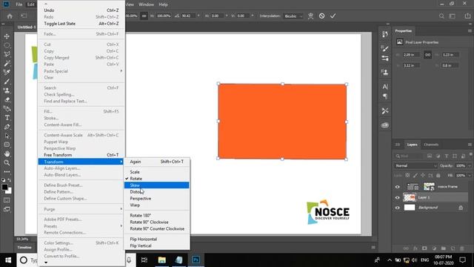Open File Explorer from the taskbar
The image size is (474, 267).
click(x=161, y=260)
